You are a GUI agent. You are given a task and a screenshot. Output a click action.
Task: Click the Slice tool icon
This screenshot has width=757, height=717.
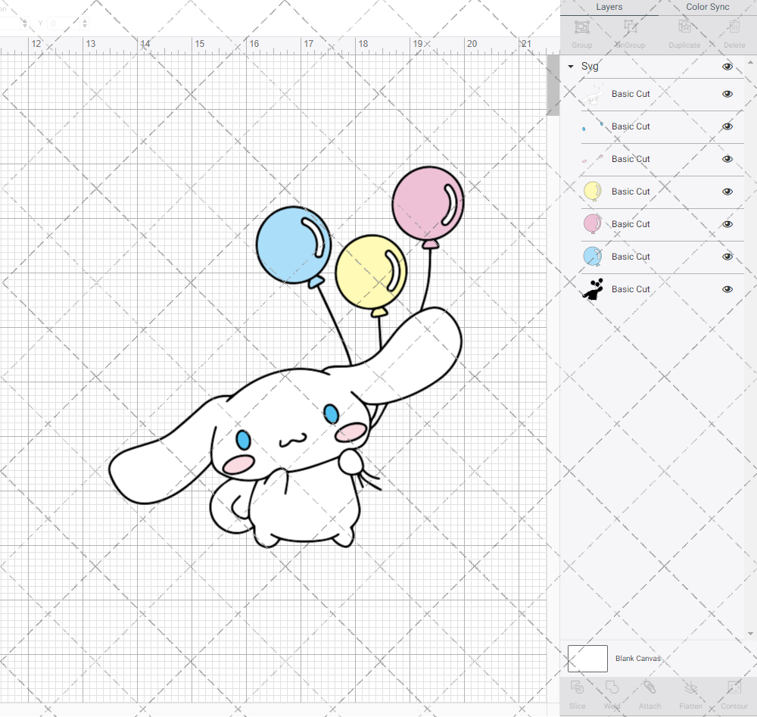(577, 687)
